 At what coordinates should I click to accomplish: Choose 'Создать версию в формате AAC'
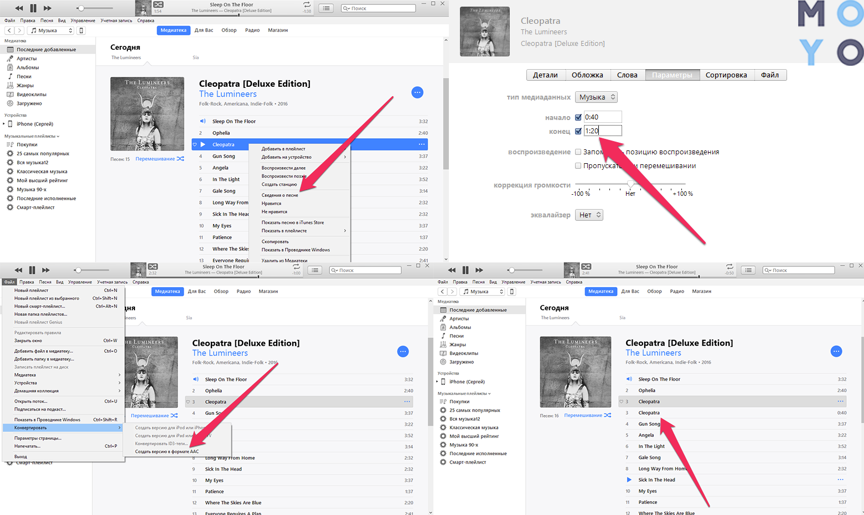(167, 451)
